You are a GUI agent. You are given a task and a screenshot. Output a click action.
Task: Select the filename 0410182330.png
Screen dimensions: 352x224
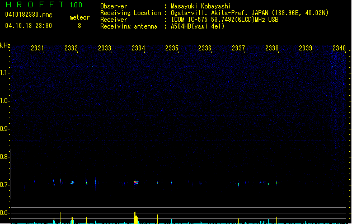29,15
